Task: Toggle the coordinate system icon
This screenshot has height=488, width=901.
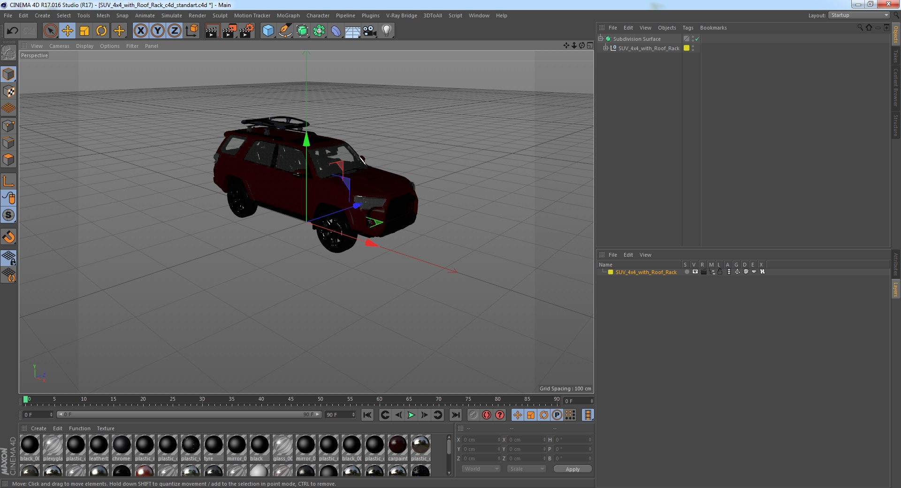Action: tap(191, 31)
